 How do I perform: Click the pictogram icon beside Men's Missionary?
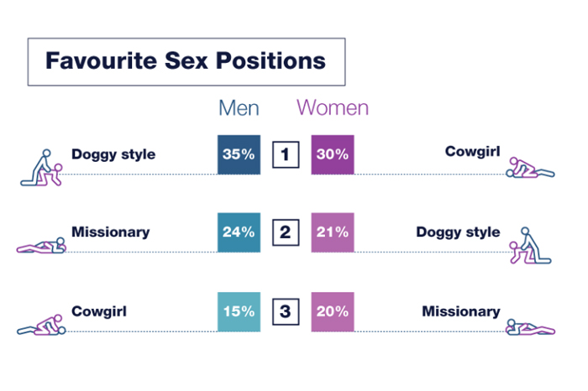tap(42, 245)
